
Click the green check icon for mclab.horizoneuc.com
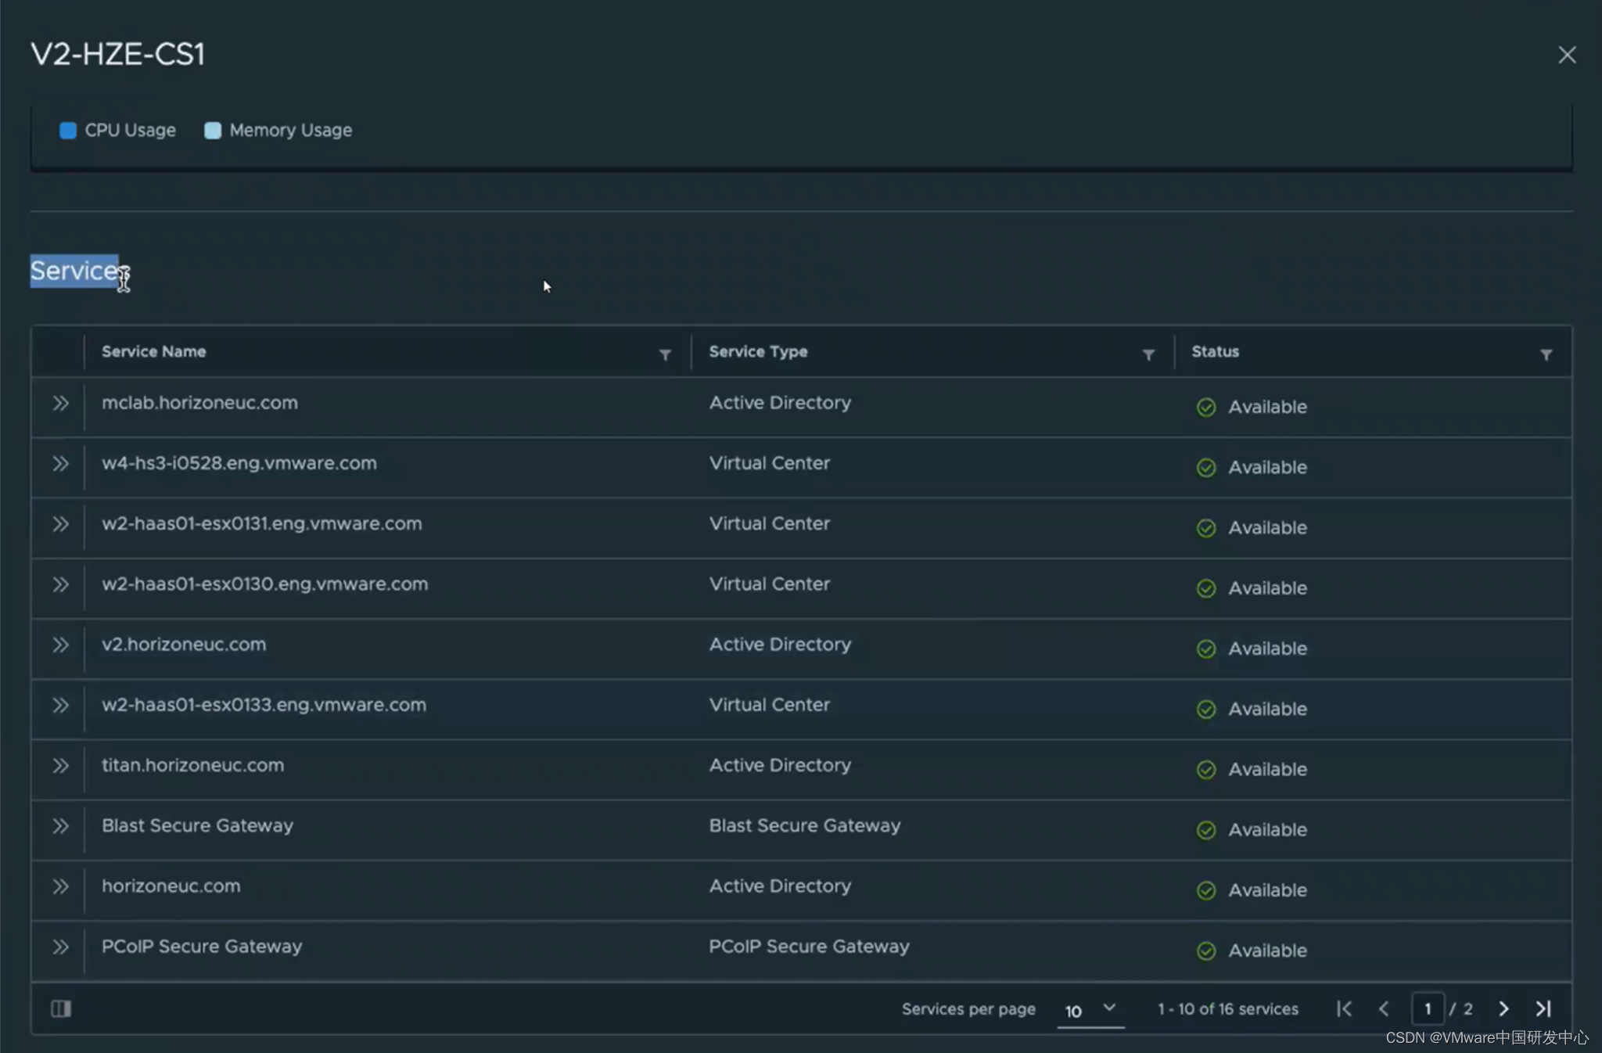1206,408
